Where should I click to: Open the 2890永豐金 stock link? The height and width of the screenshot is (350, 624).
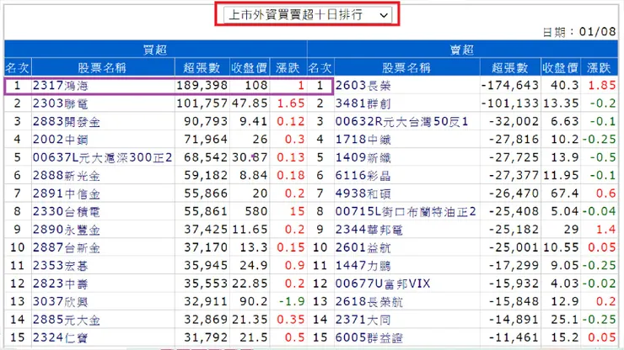[67, 230]
